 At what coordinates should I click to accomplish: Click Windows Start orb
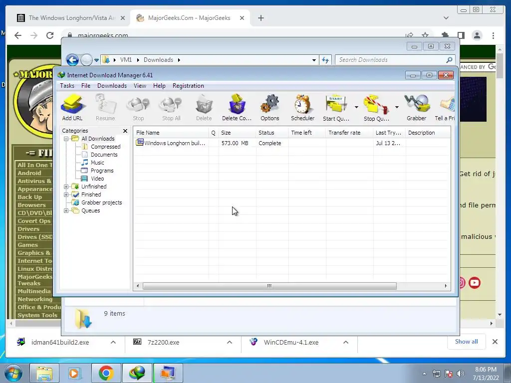click(x=13, y=373)
